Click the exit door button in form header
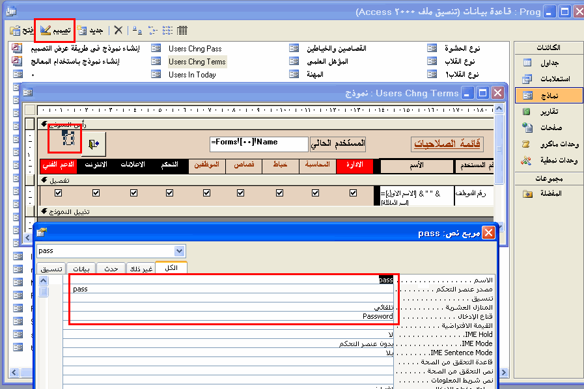The height and width of the screenshot is (389, 584). pos(94,144)
